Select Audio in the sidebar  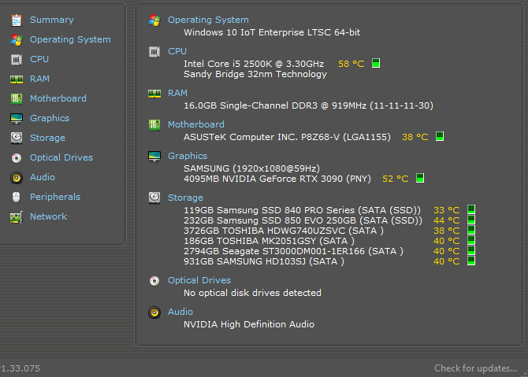[x=43, y=177]
